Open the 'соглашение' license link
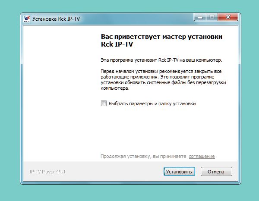Image resolution: width=259 pixels, height=201 pixels. coord(202,156)
